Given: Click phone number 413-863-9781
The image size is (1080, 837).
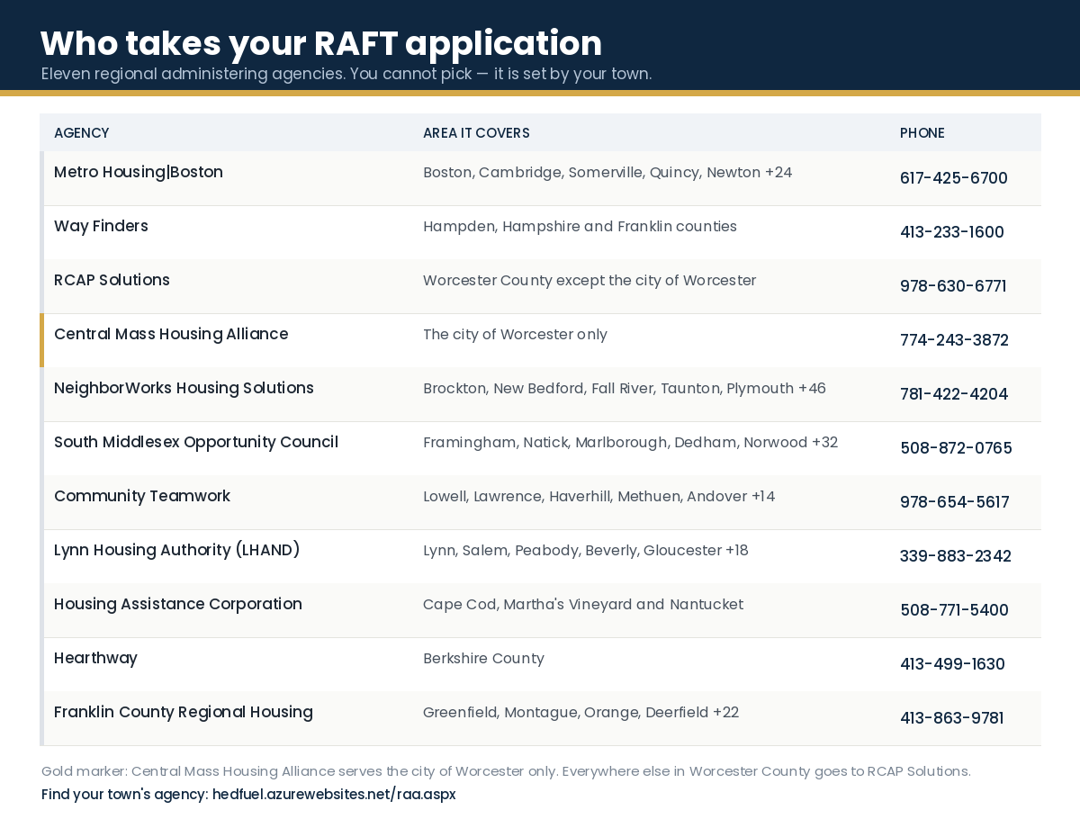Looking at the screenshot, I should pyautogui.click(x=952, y=718).
